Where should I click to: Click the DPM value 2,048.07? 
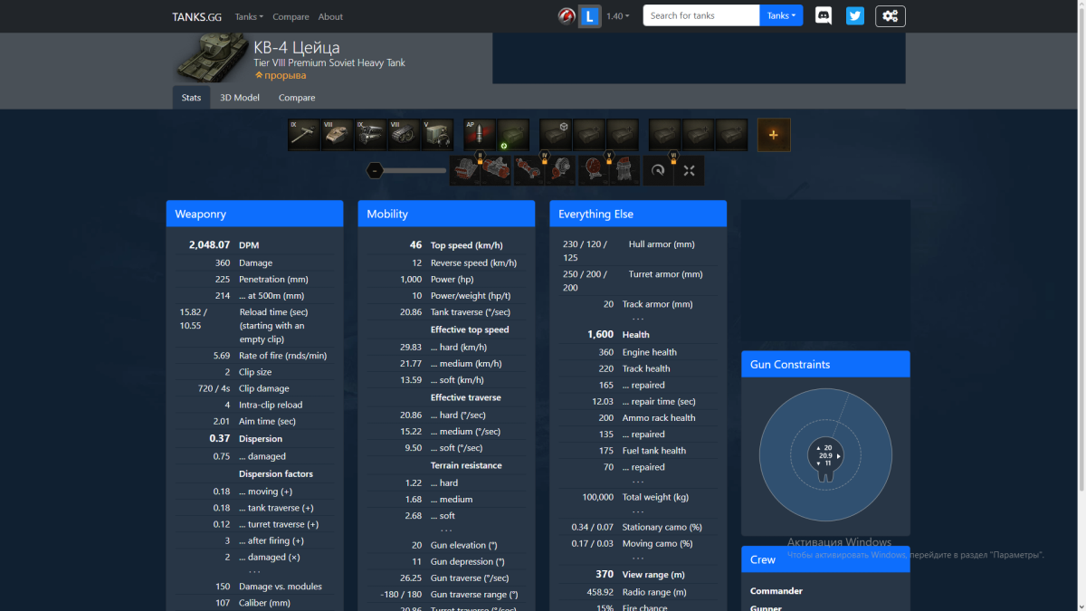(x=209, y=245)
